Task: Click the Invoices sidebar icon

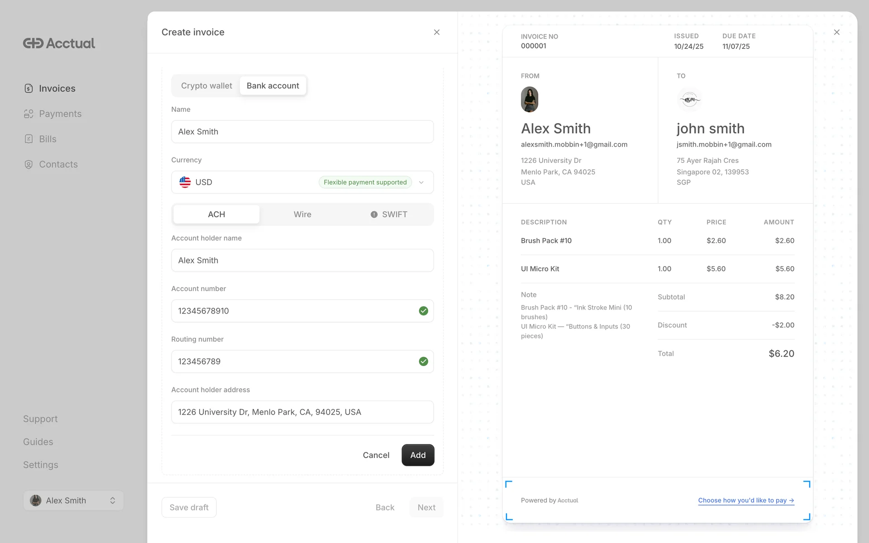Action: [29, 88]
